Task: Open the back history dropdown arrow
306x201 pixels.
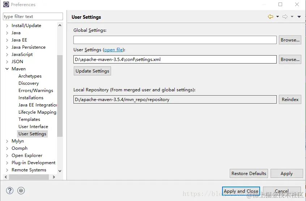Action: coord(277,17)
